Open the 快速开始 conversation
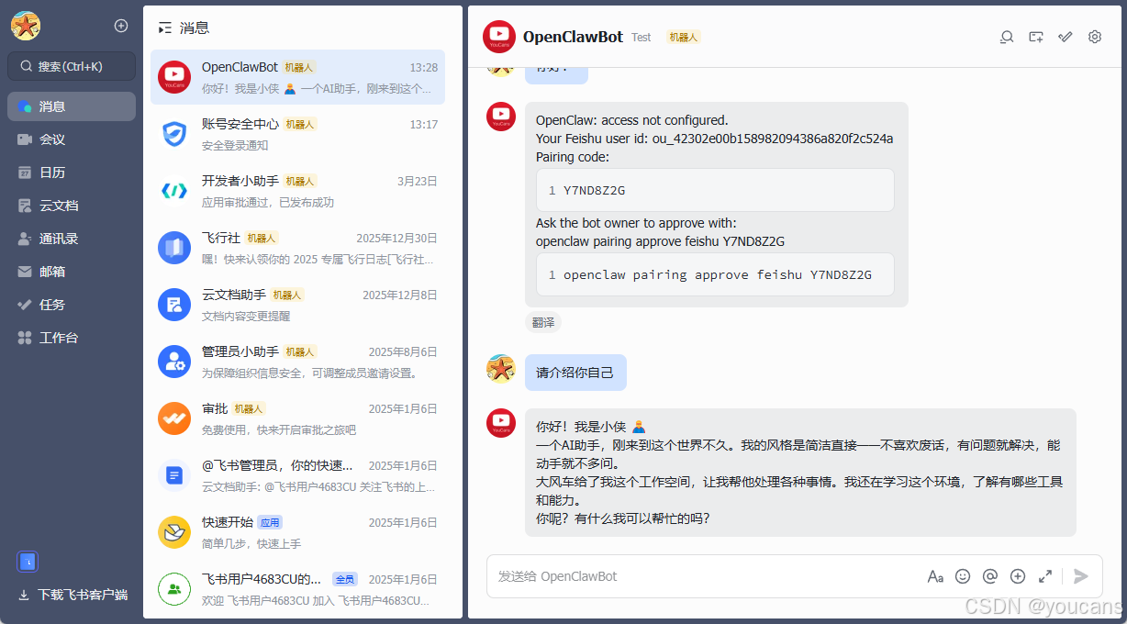1127x624 pixels. (x=297, y=532)
